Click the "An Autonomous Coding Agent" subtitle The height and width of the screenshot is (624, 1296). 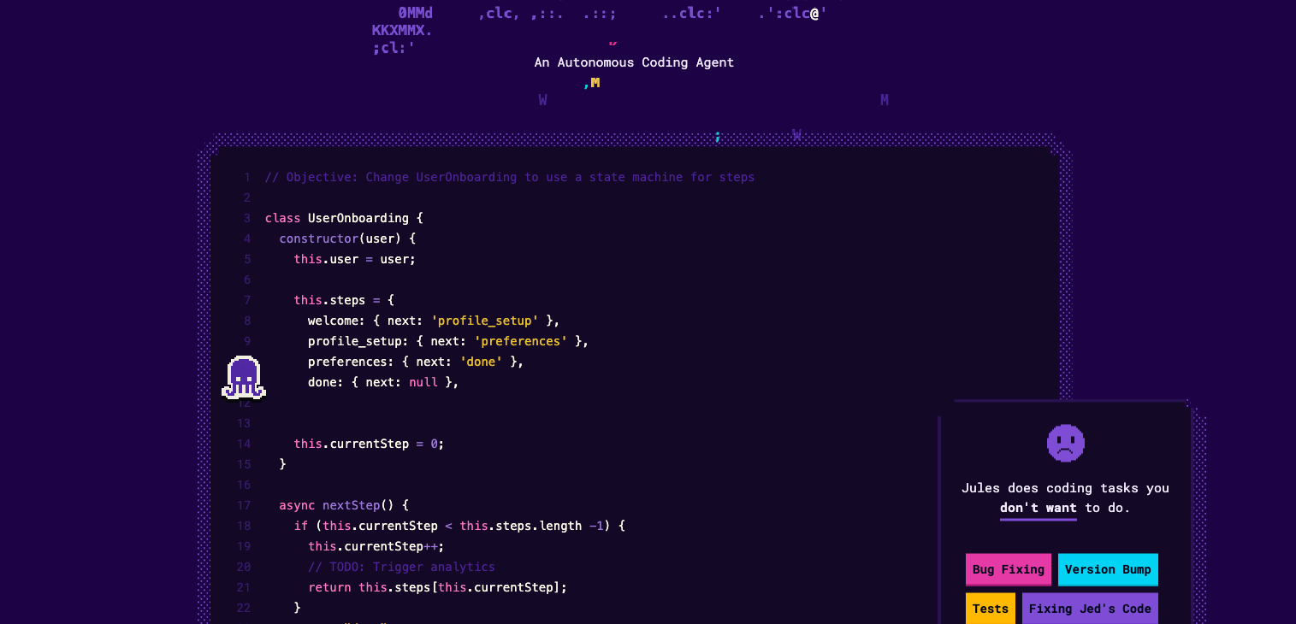[634, 62]
